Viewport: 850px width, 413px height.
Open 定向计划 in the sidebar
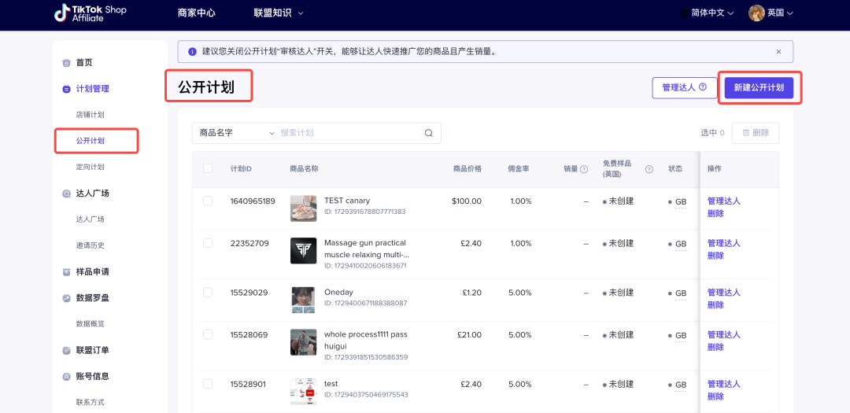click(90, 167)
